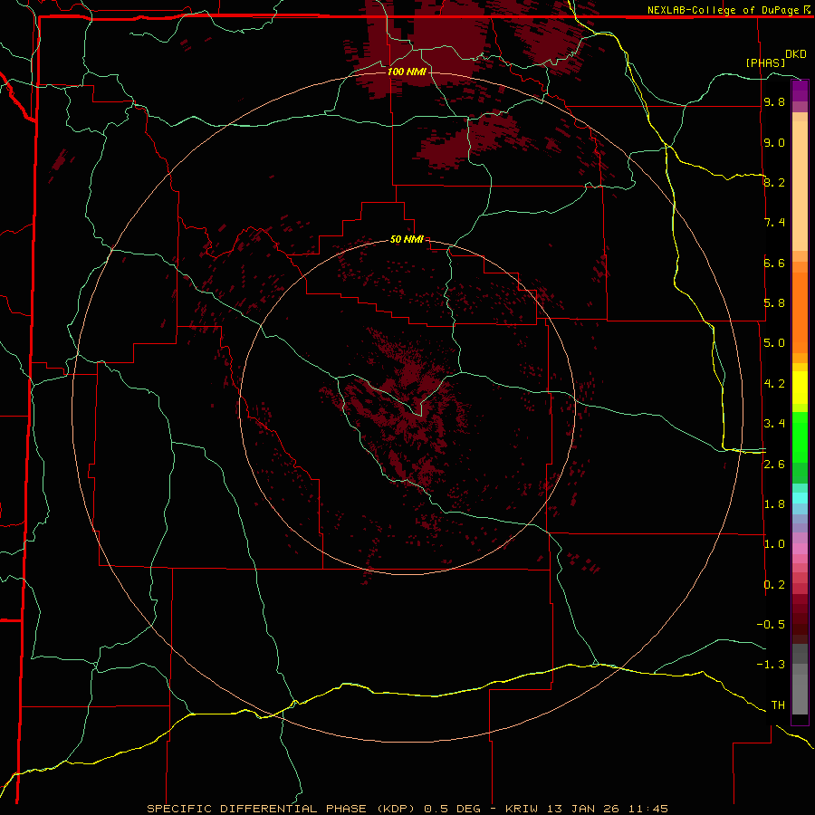
Task: Click the 1.0 value on color scale
Action: 774,544
